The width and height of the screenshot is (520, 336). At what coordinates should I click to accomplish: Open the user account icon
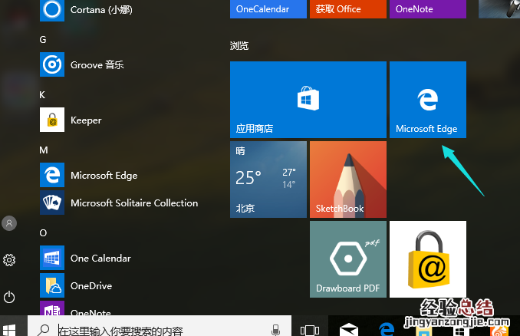pyautogui.click(x=9, y=223)
